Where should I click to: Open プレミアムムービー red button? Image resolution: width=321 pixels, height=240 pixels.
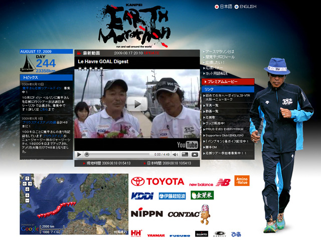[228, 82]
